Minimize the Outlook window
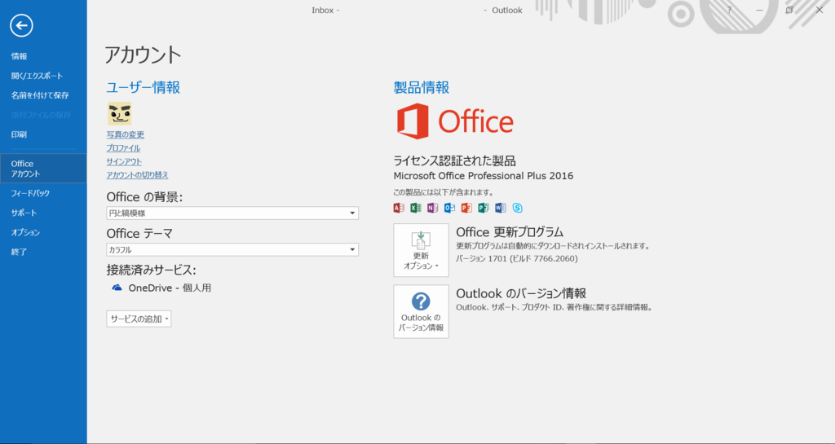The height and width of the screenshot is (444, 835). click(759, 10)
